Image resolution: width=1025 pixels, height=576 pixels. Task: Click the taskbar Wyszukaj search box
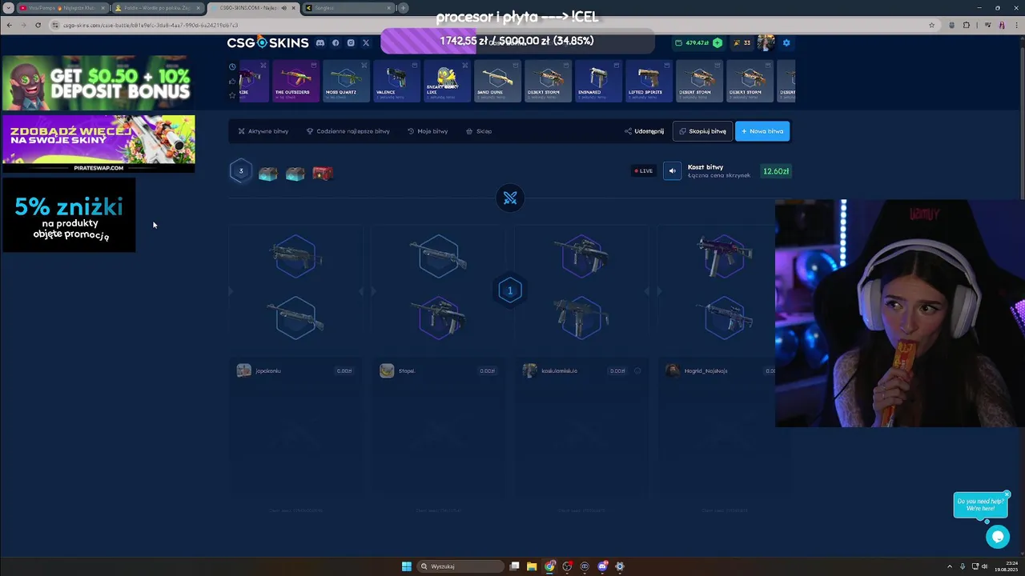(x=460, y=566)
